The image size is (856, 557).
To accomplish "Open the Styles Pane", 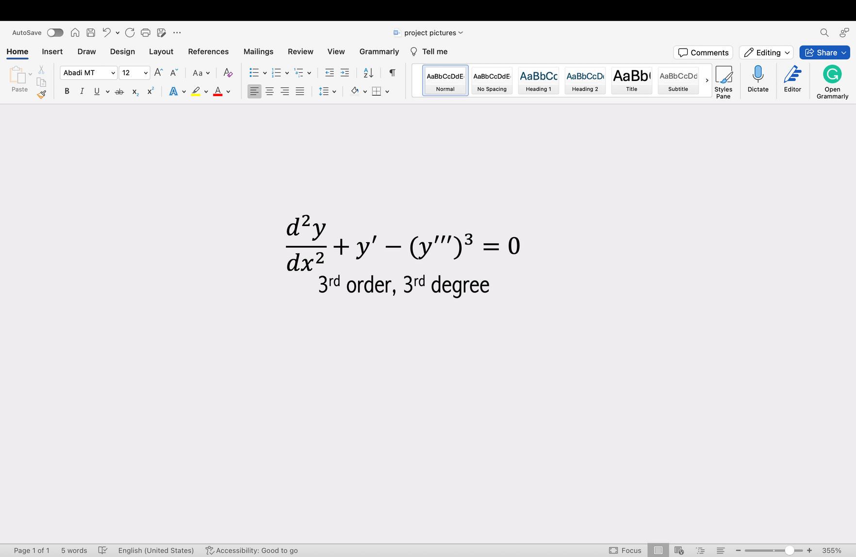I will tap(723, 81).
